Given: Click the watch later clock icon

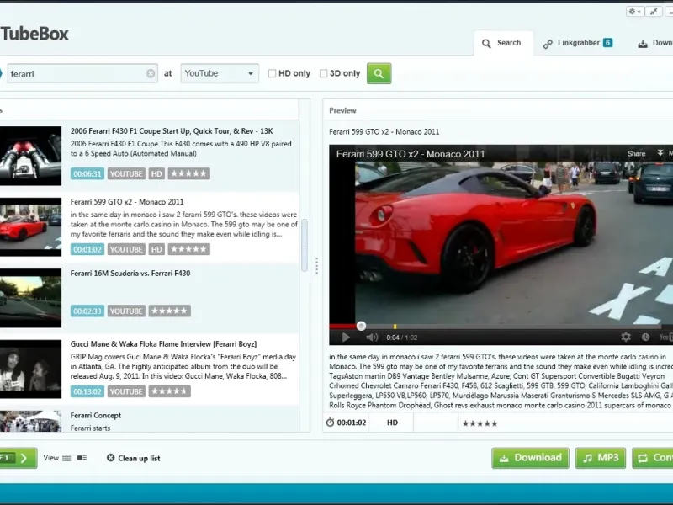Looking at the screenshot, I should pos(645,338).
